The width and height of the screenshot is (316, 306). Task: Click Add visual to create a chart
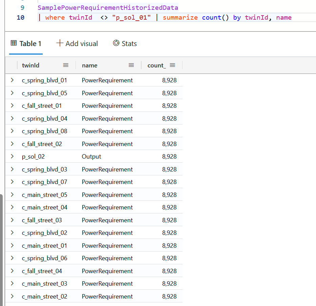[81, 43]
